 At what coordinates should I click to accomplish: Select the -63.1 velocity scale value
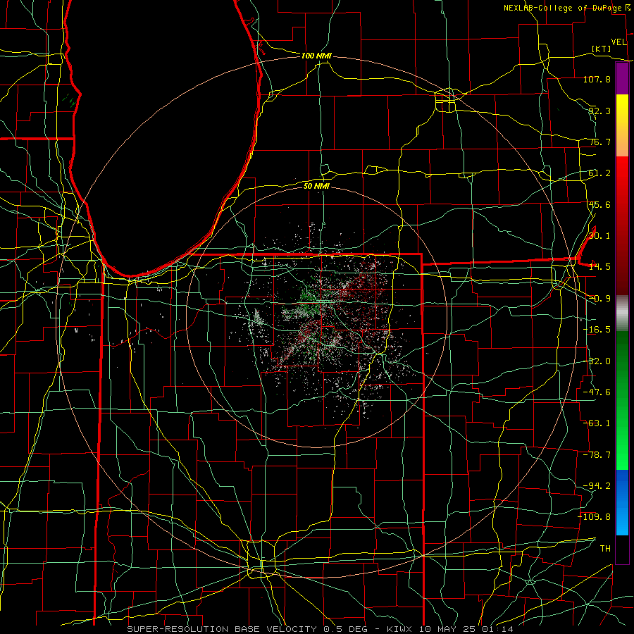point(597,423)
